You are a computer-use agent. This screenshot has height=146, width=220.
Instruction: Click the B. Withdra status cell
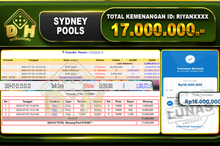(100, 70)
